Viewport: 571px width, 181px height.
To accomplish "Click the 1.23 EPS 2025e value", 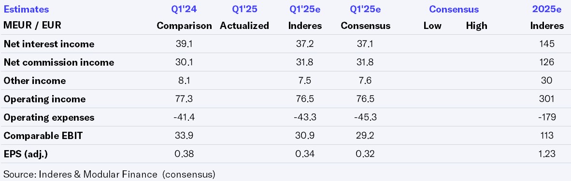I will [546, 154].
